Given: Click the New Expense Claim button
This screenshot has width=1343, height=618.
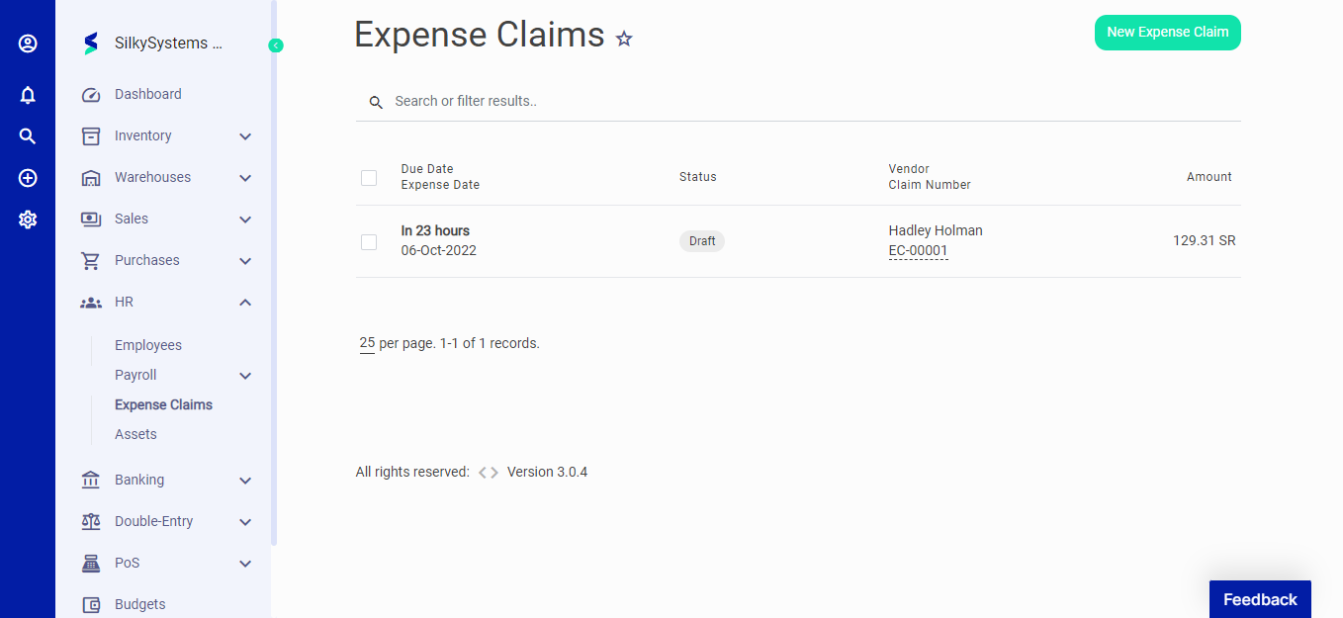Looking at the screenshot, I should coord(1167,33).
